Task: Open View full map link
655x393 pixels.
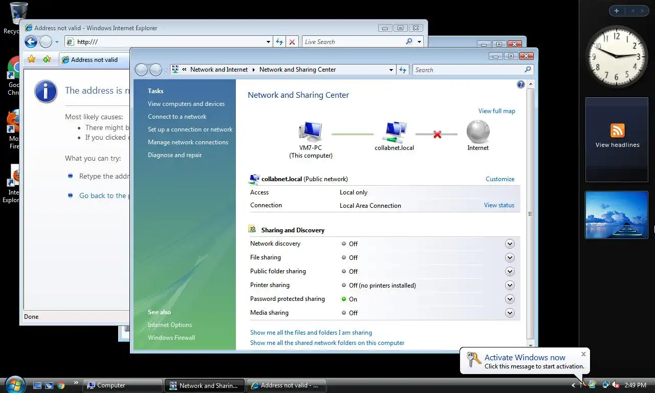Action: [497, 111]
